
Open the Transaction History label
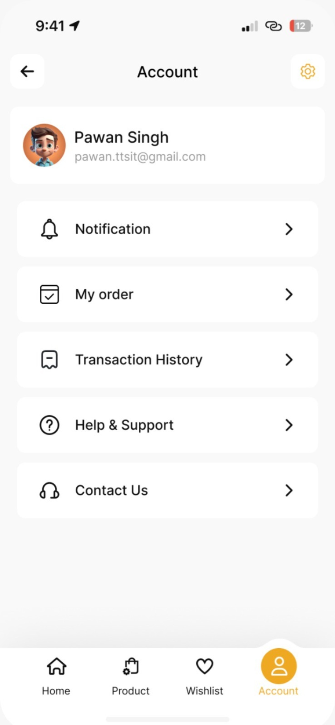pos(139,360)
